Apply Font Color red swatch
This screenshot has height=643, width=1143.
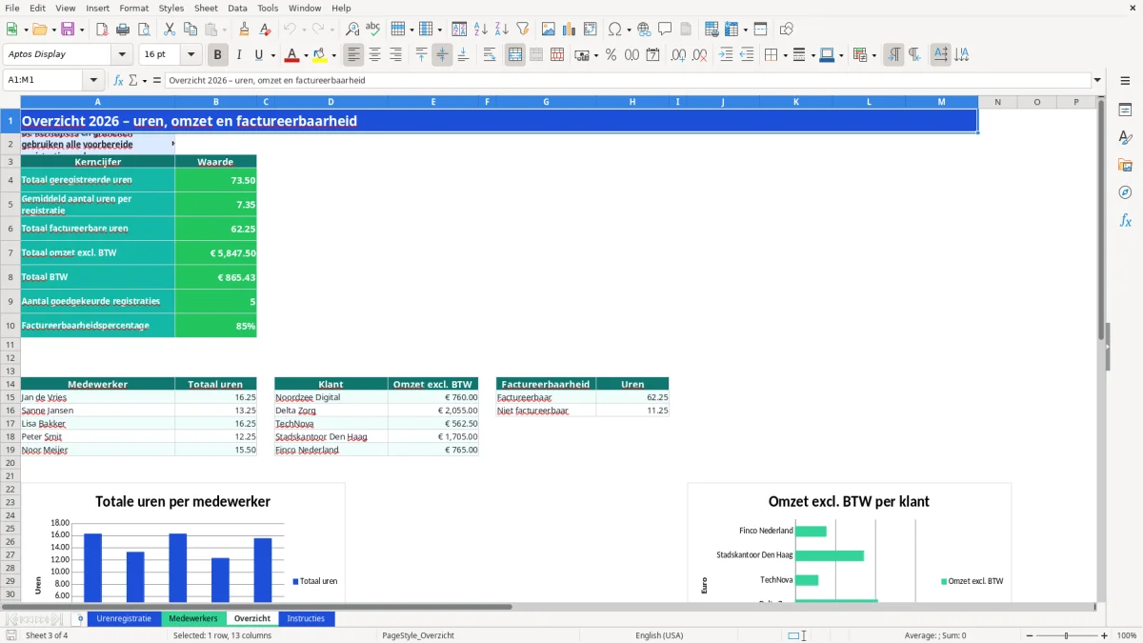point(291,55)
